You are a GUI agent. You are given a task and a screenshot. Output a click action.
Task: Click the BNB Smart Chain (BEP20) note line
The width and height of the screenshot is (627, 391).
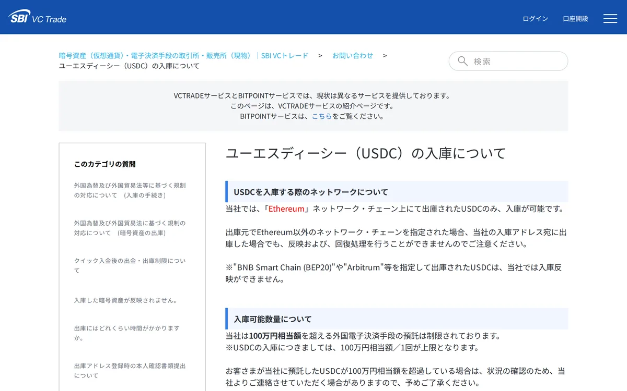click(394, 273)
